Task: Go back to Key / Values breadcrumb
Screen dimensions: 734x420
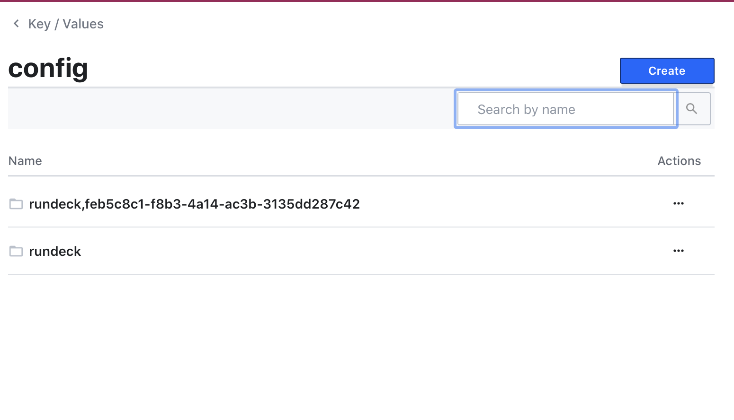Action: pos(65,24)
